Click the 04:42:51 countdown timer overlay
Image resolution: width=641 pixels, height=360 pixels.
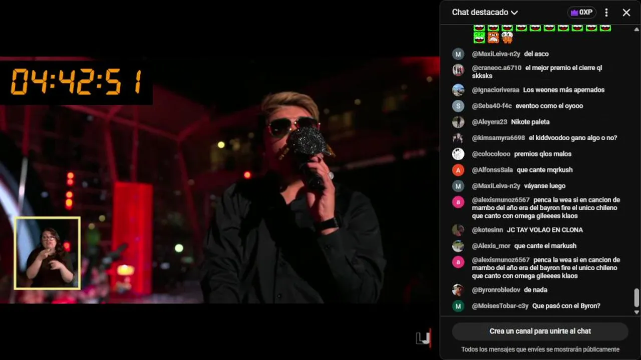(x=76, y=82)
